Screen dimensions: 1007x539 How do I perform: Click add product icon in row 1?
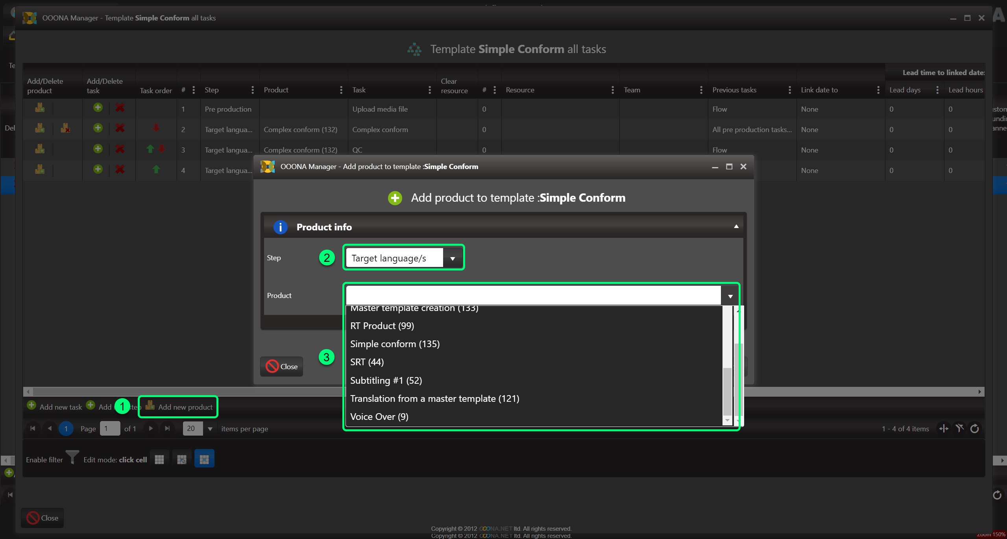coord(40,108)
